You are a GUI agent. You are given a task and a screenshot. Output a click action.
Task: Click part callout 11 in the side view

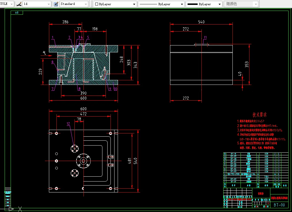point(205,37)
